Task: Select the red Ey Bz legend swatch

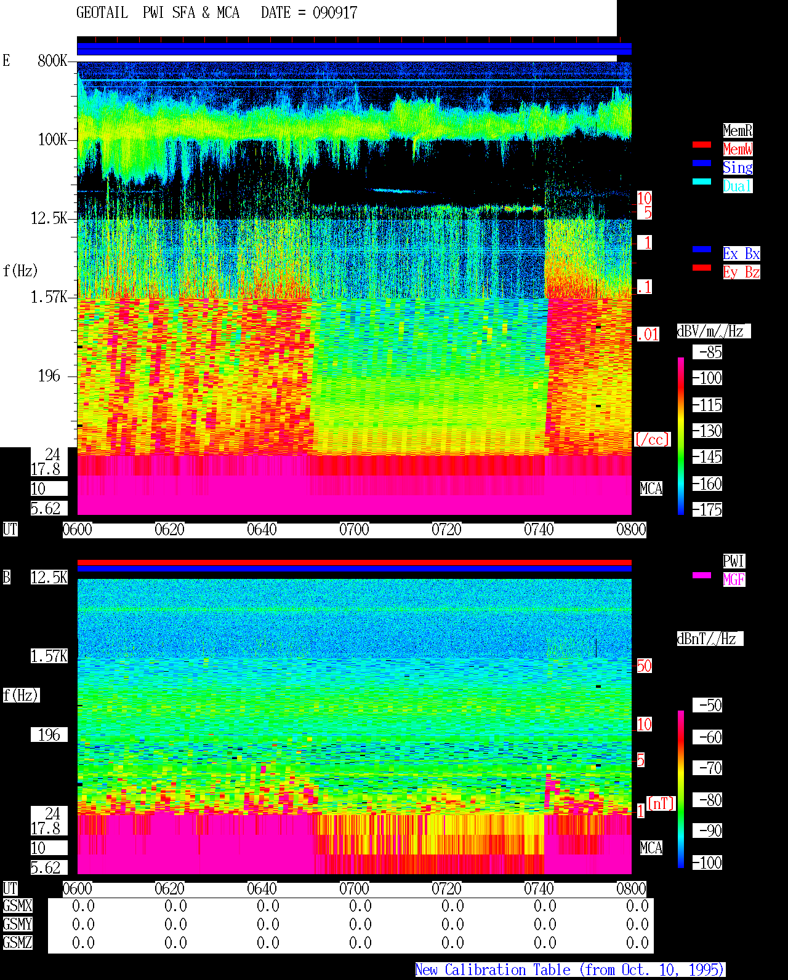Action: tap(702, 268)
